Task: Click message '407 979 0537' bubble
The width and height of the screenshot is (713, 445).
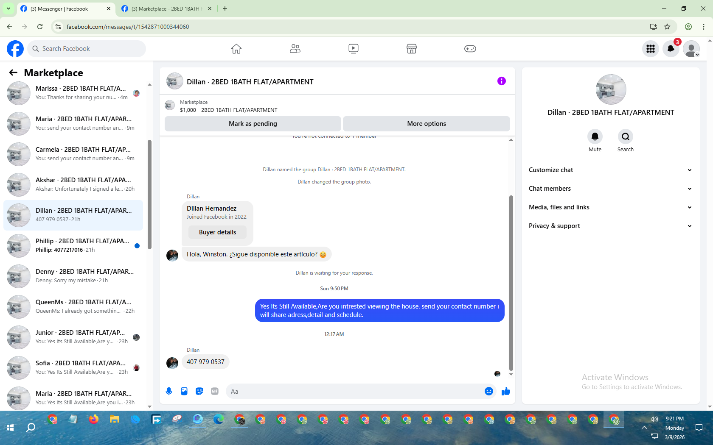Action: [205, 362]
